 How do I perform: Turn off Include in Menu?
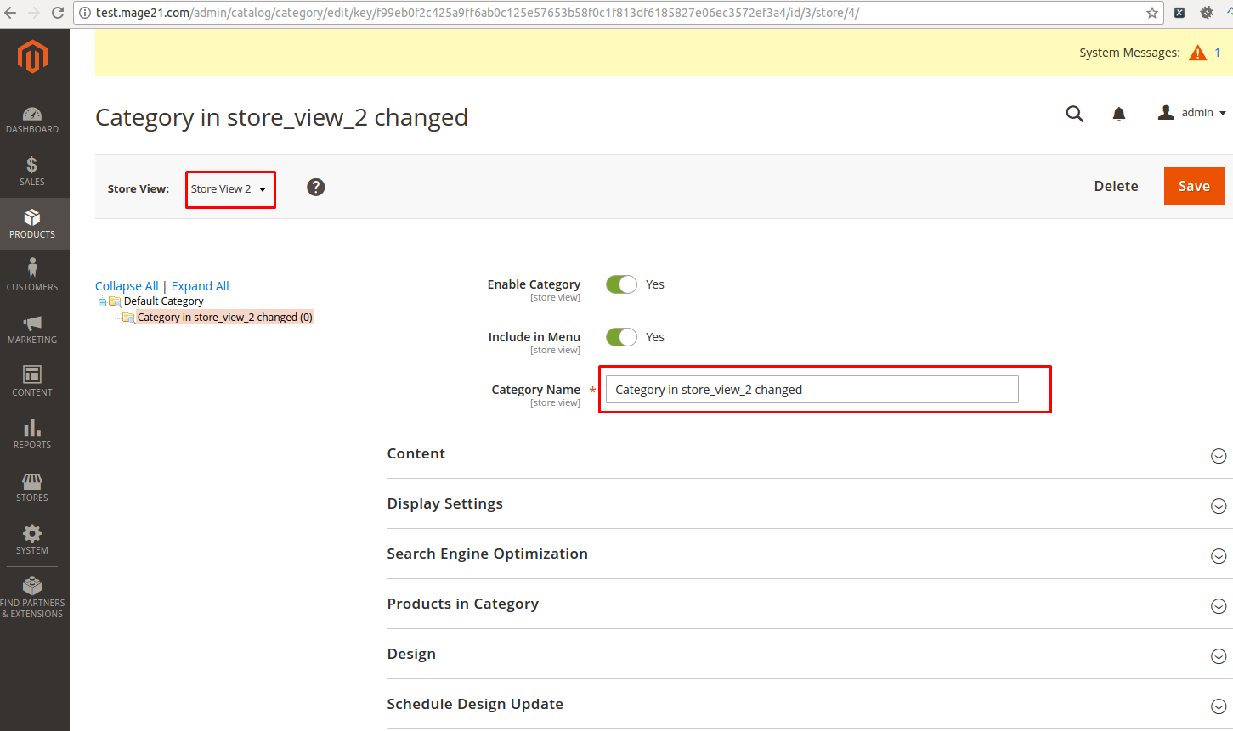click(x=621, y=336)
